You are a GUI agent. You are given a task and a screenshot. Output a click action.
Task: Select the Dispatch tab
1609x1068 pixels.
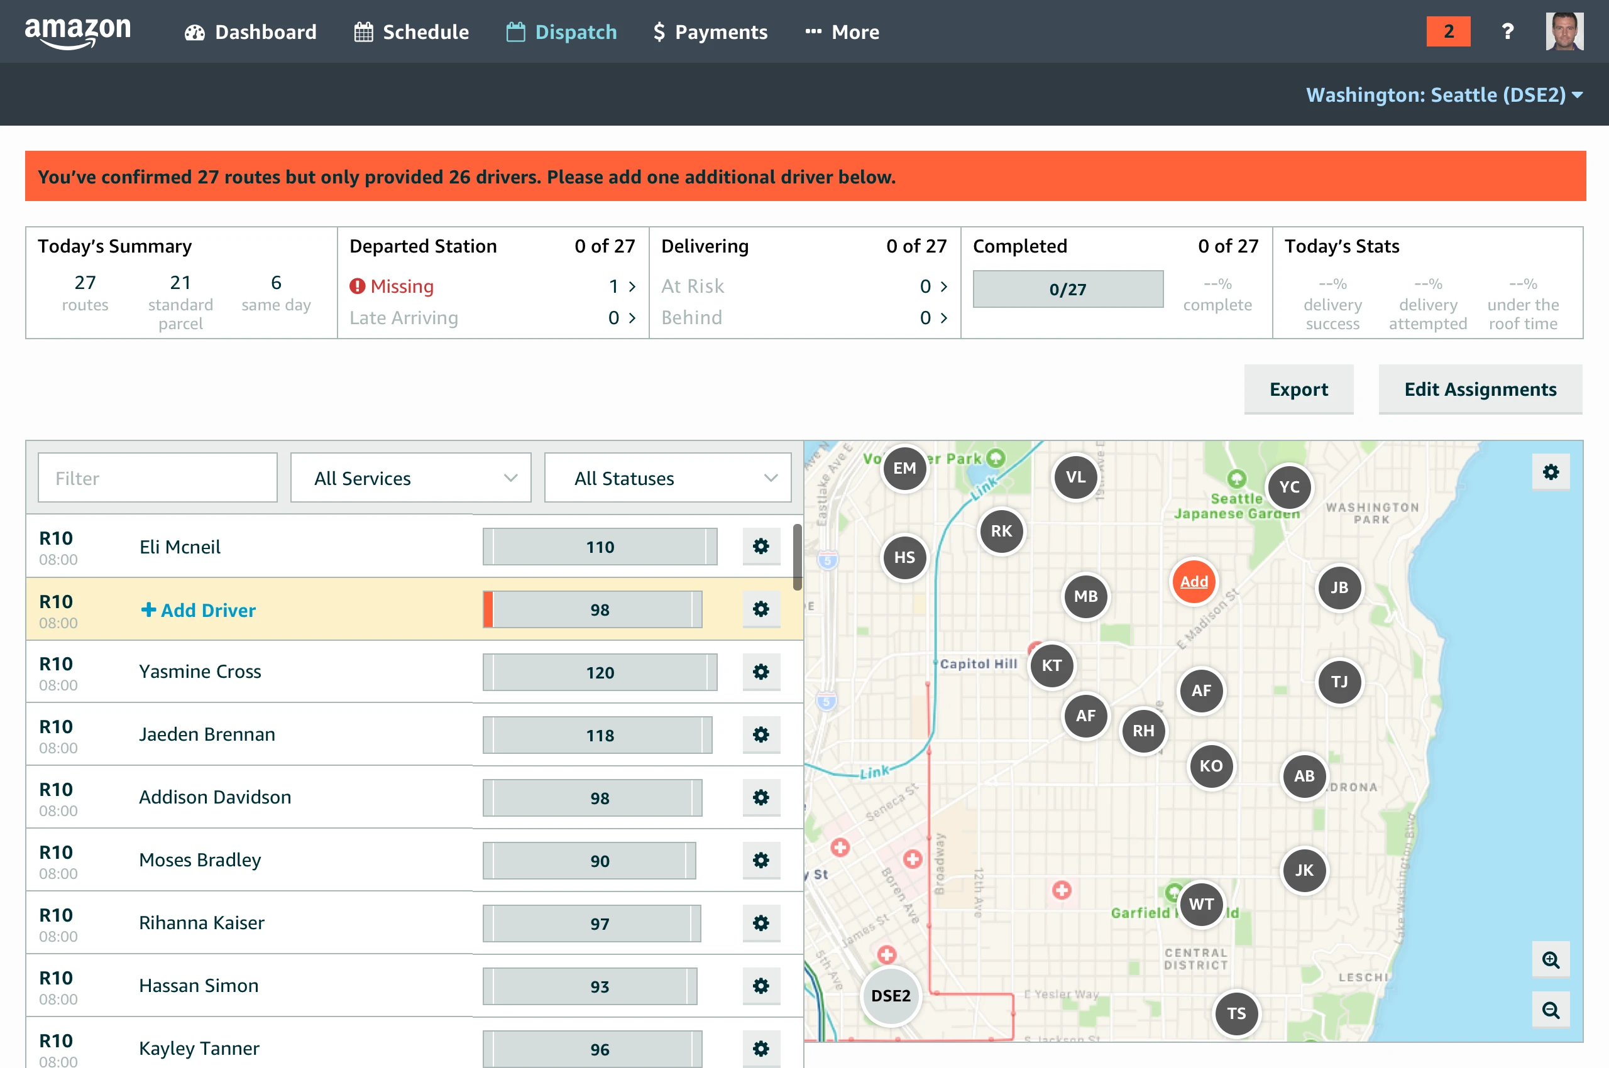point(561,32)
